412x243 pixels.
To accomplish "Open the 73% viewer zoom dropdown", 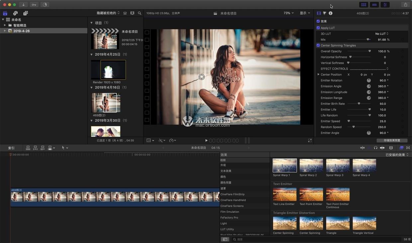I will coord(288,13).
